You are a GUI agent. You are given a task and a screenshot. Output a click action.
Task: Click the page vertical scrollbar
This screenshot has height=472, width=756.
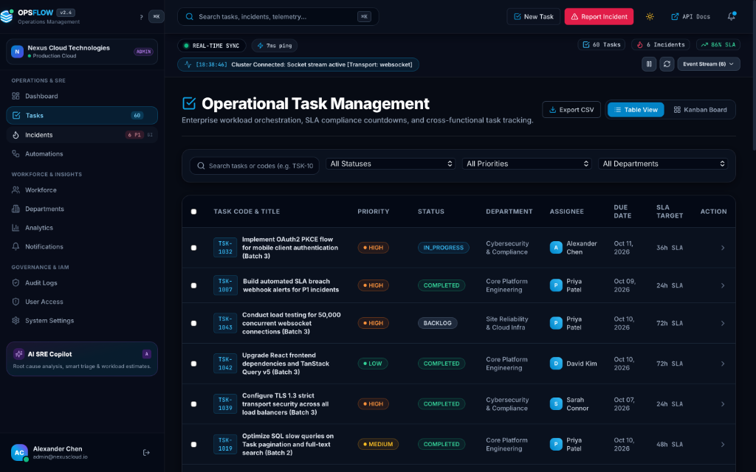pyautogui.click(x=754, y=77)
